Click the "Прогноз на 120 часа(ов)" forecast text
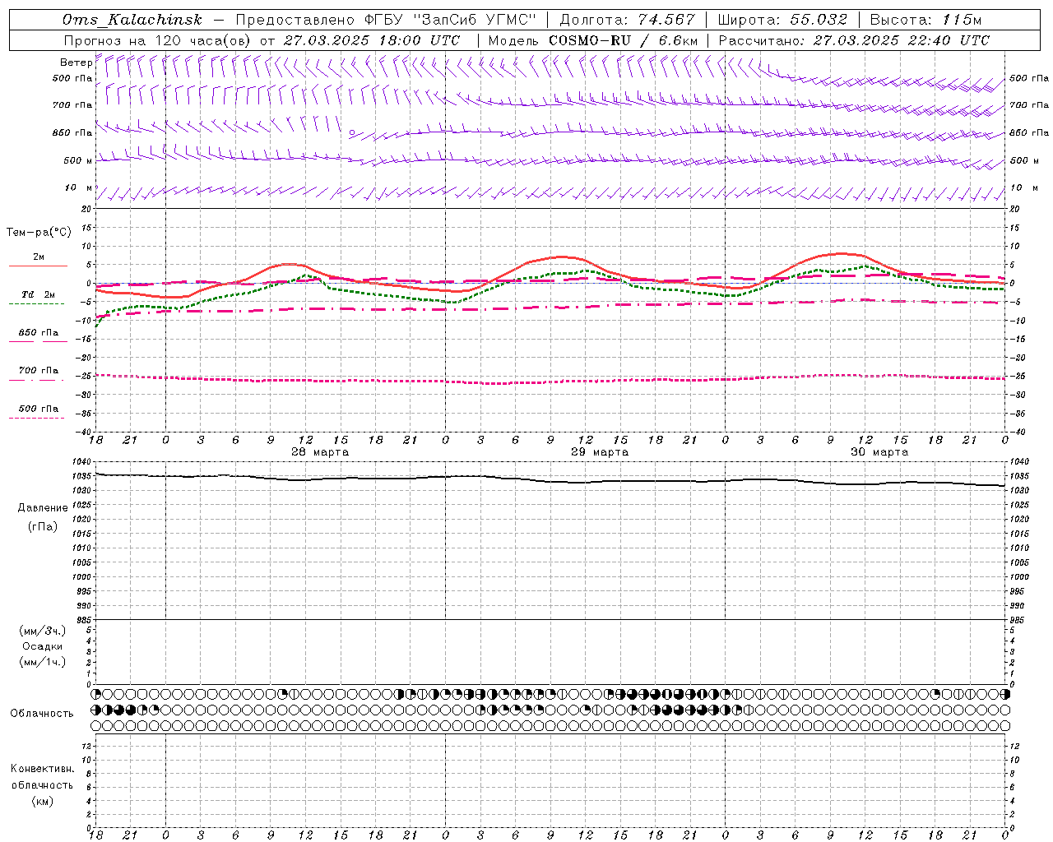Image resolution: width=1053 pixels, height=842 pixels. click(158, 40)
